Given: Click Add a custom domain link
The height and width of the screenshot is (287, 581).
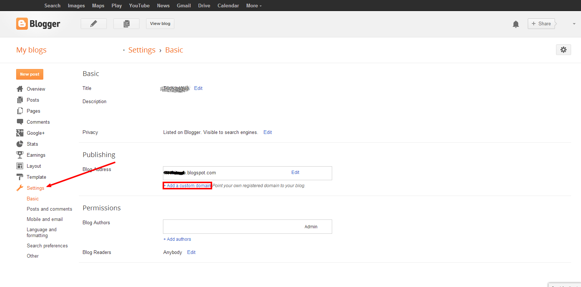Looking at the screenshot, I should (187, 186).
